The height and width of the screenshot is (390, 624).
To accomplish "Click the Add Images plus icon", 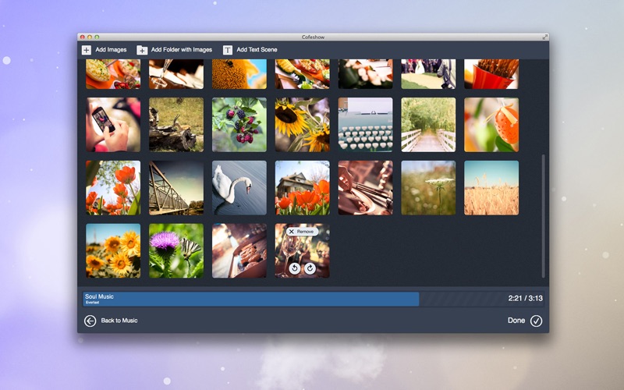I will point(87,50).
